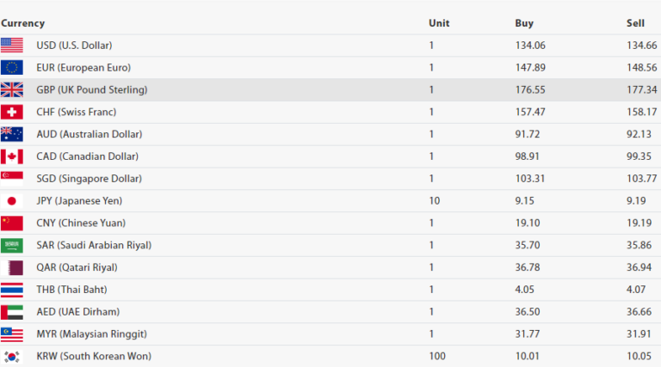Image resolution: width=661 pixels, height=367 pixels.
Task: Click the Australian flag icon
Action: click(x=12, y=134)
